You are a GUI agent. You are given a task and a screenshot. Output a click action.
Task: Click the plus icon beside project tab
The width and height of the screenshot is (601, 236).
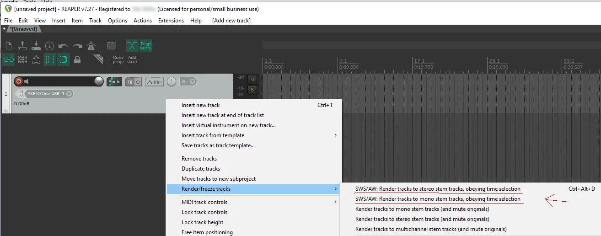(4, 29)
